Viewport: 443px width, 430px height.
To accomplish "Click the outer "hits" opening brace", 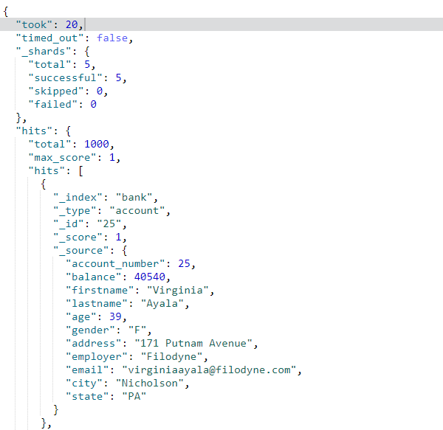I will (x=69, y=131).
